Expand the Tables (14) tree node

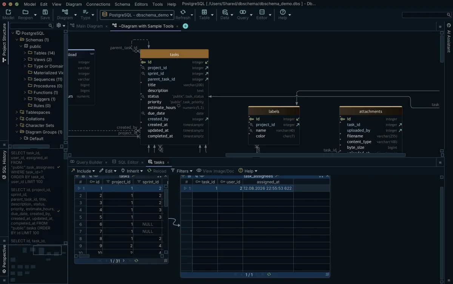pos(25,53)
